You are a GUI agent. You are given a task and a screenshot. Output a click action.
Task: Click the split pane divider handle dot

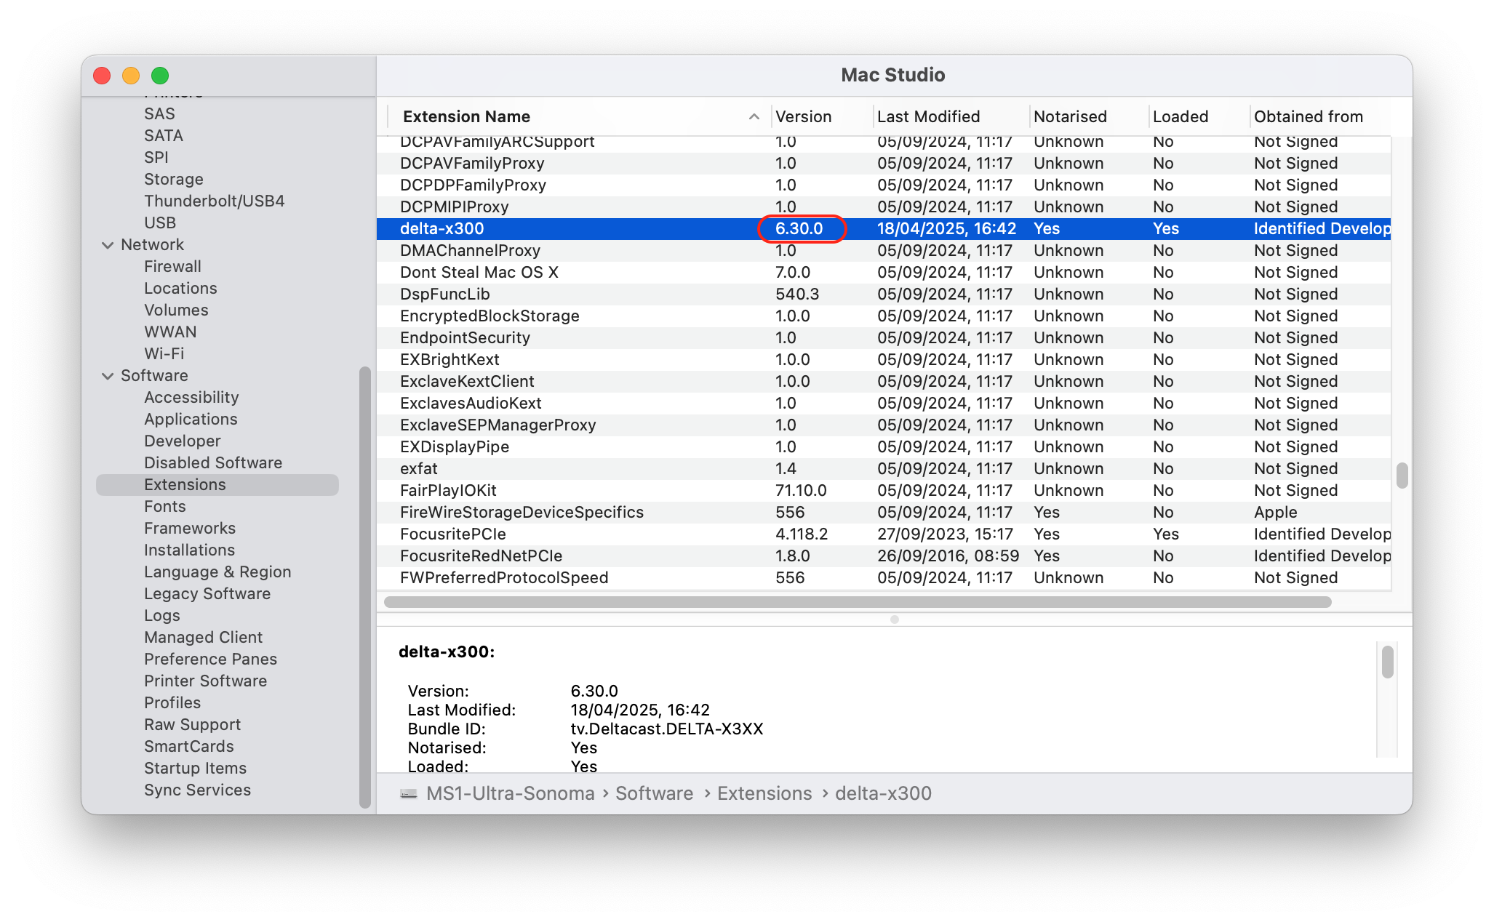(895, 620)
